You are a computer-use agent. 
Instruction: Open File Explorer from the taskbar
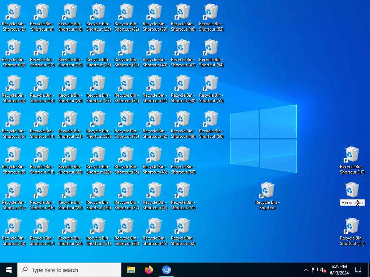point(131,270)
